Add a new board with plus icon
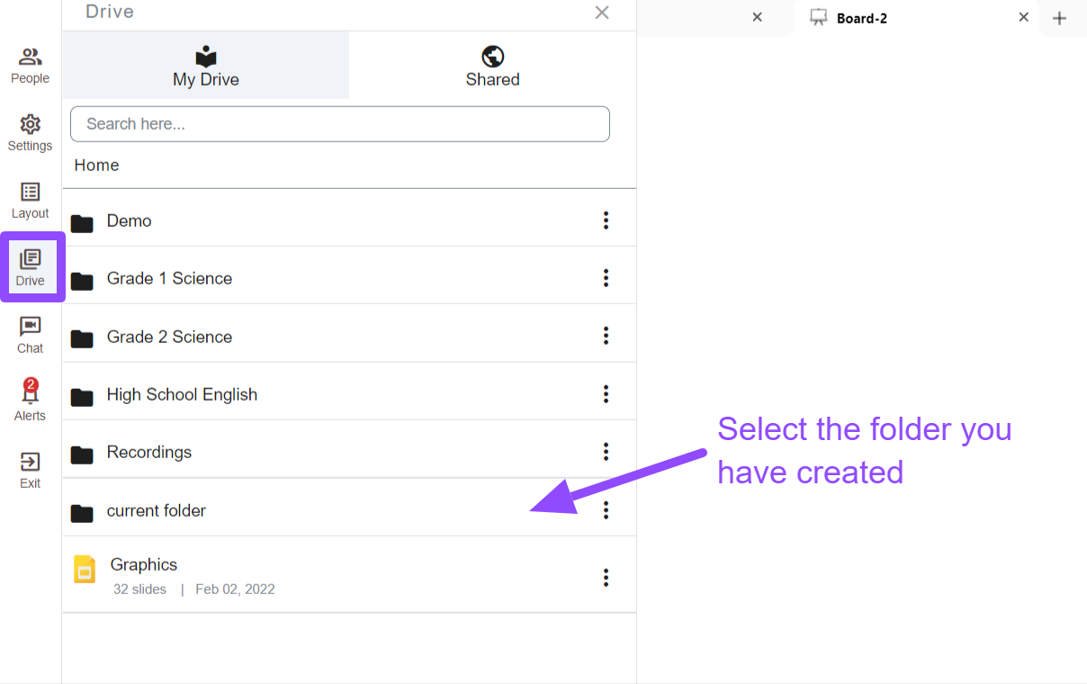This screenshot has height=684, width=1087. (x=1059, y=18)
